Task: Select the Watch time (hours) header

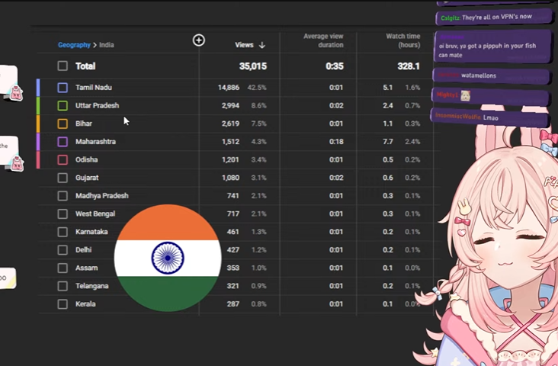Action: pyautogui.click(x=402, y=40)
